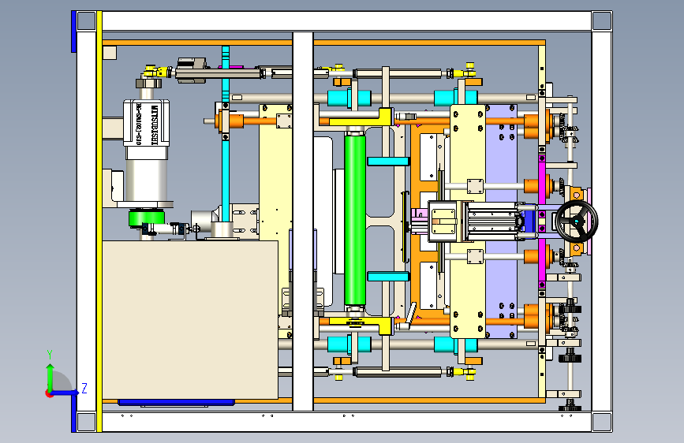Select the black handwheel on the machine
684x443 pixels.
pos(577,221)
